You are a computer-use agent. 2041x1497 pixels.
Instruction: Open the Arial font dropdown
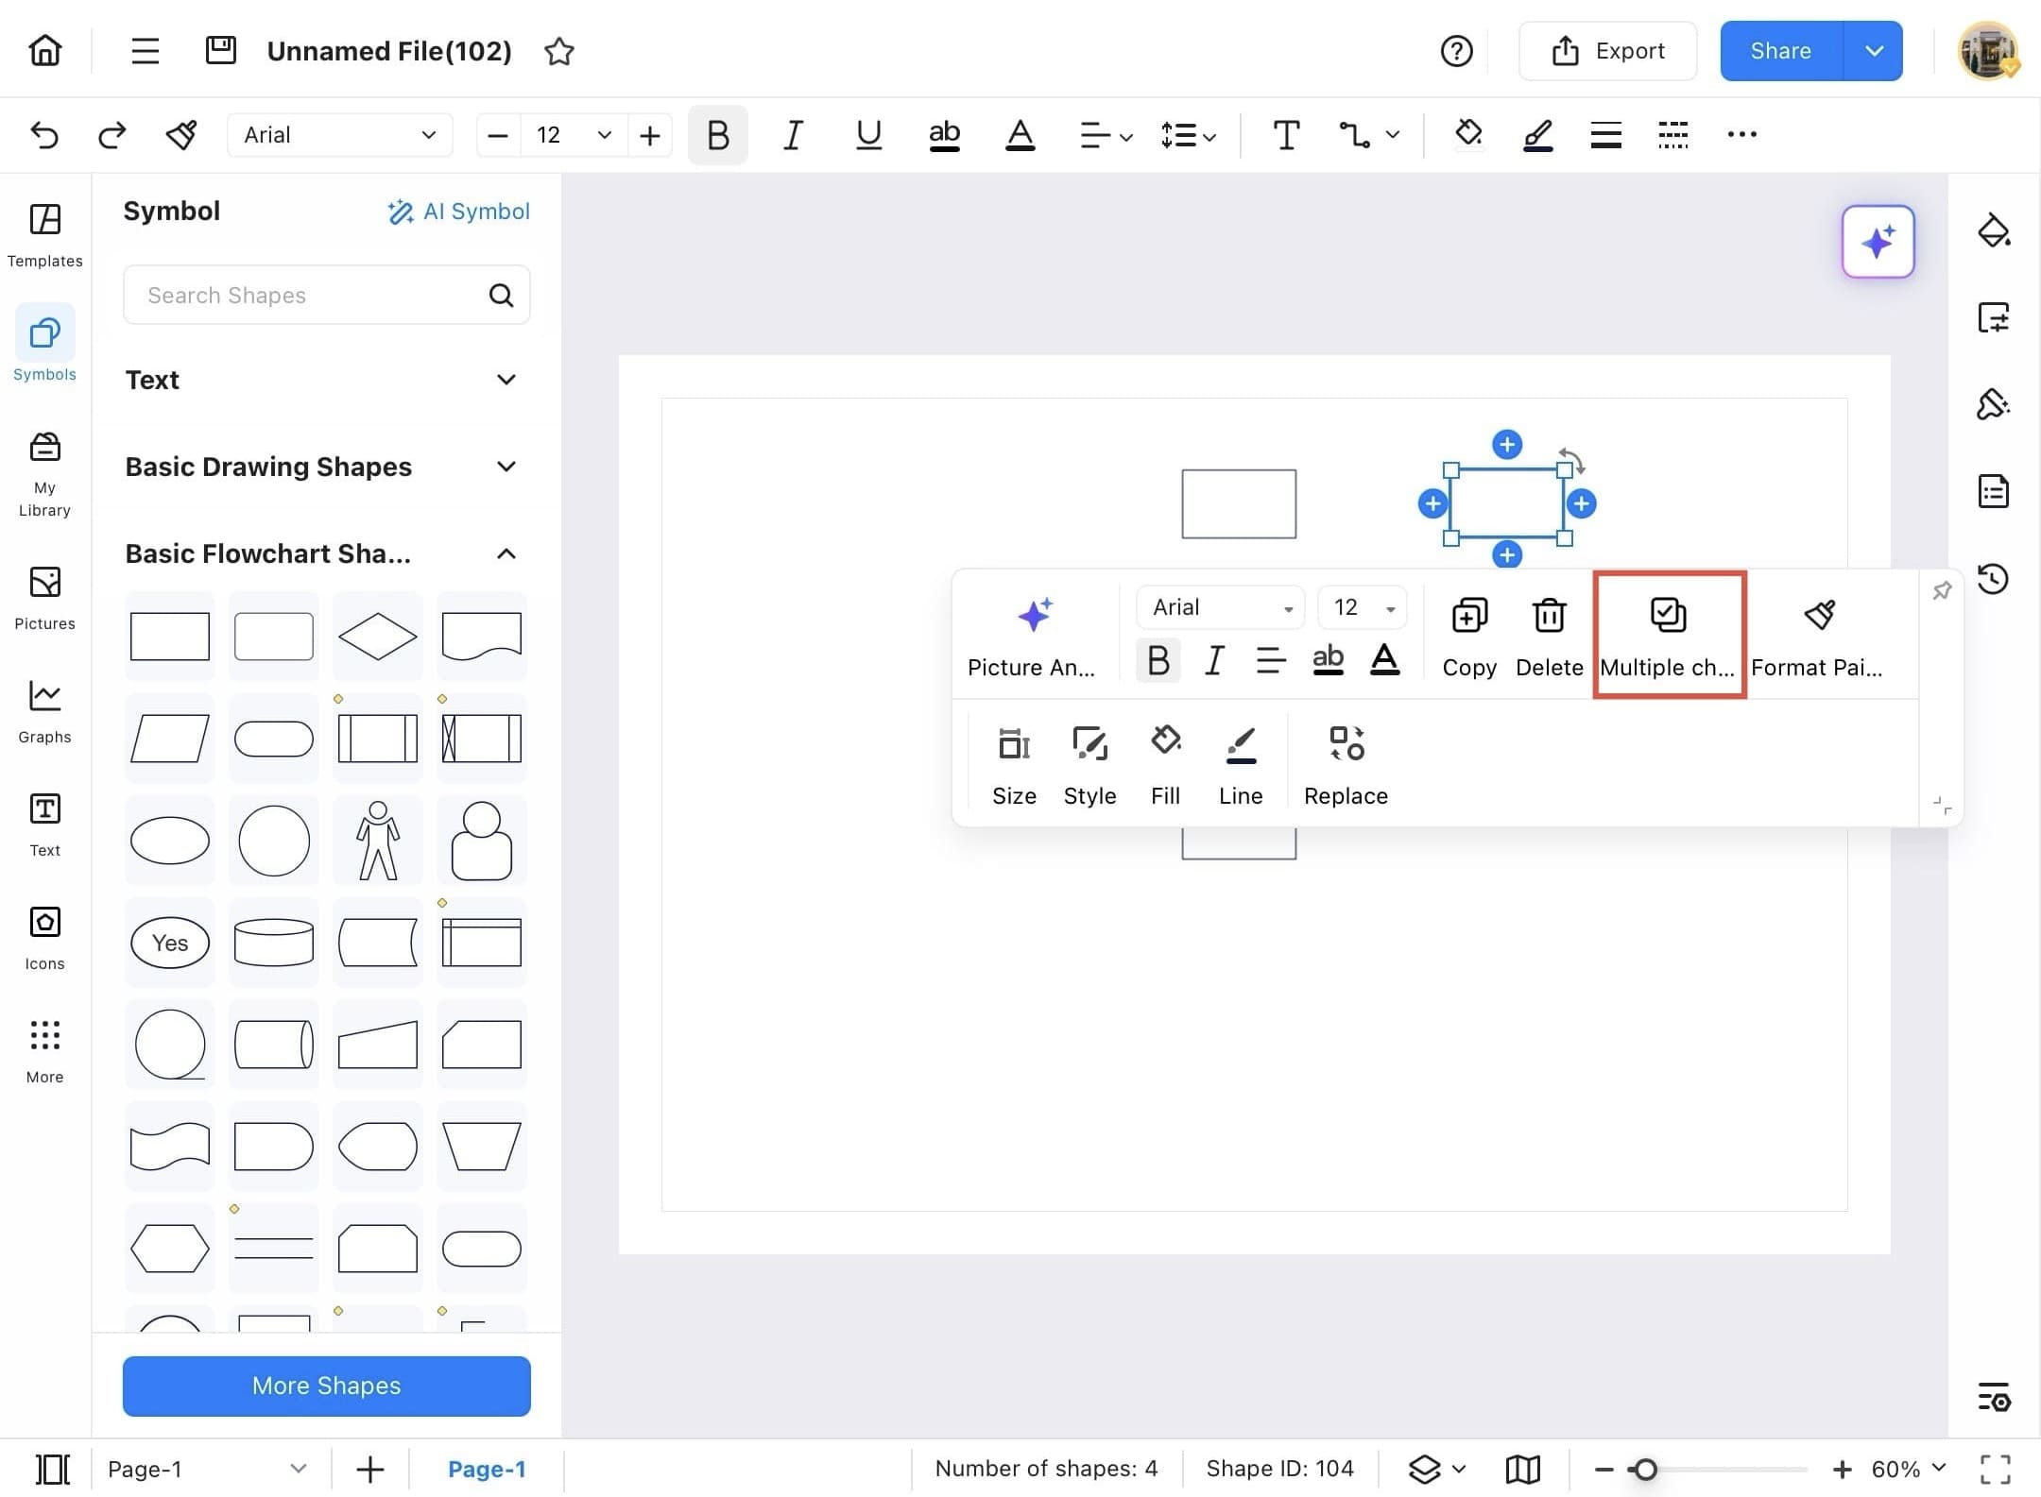338,134
